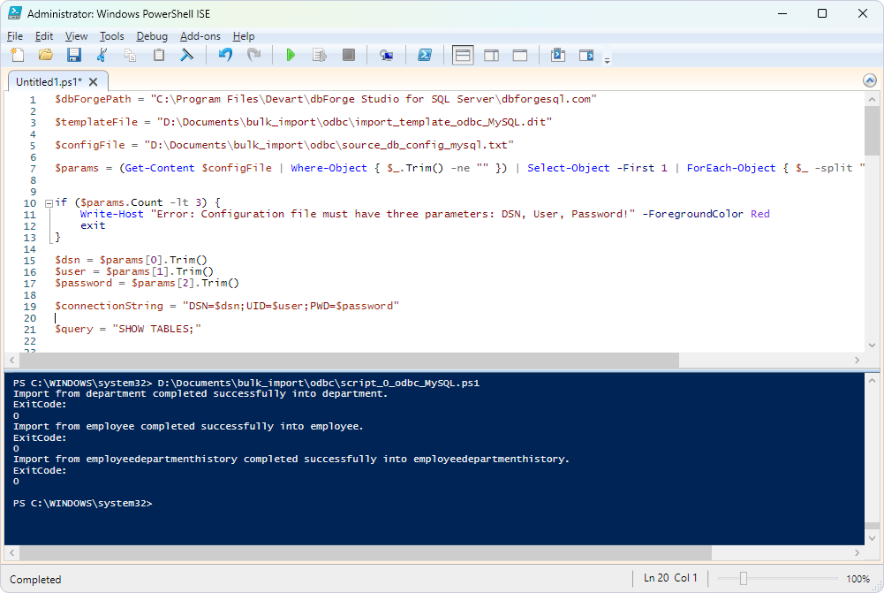This screenshot has width=884, height=593.
Task: Click the exit keyword on line 12
Action: point(93,225)
